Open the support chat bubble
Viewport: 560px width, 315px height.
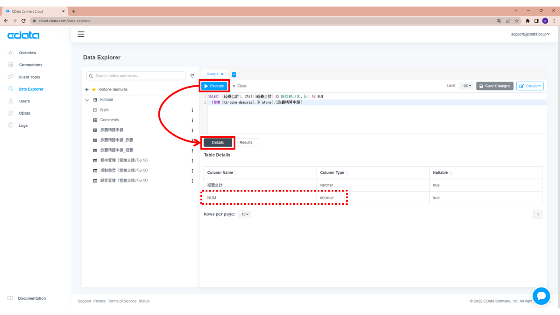541,296
